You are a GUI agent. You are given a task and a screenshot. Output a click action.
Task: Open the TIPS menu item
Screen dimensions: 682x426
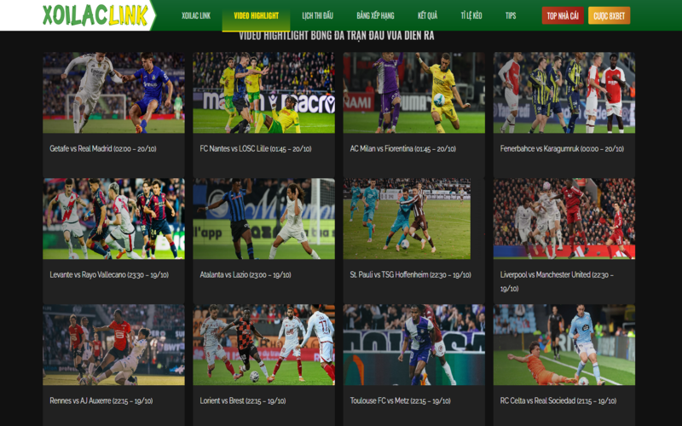[511, 16]
